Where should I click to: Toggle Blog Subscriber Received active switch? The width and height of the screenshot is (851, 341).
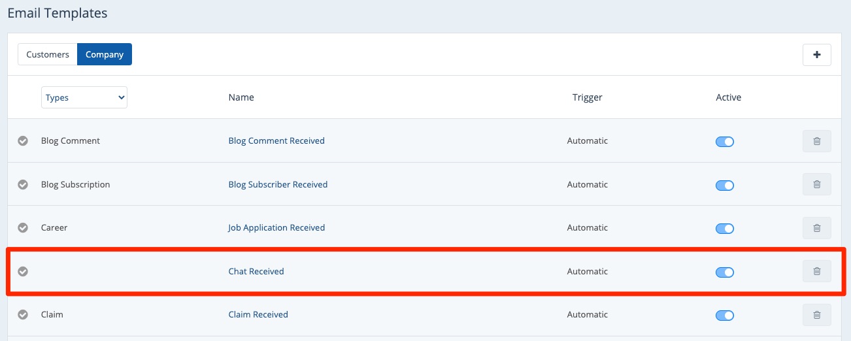[x=725, y=186]
